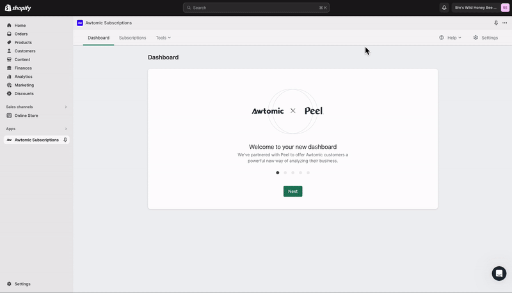Click the Products tag icon
The image size is (512, 293).
(9, 42)
